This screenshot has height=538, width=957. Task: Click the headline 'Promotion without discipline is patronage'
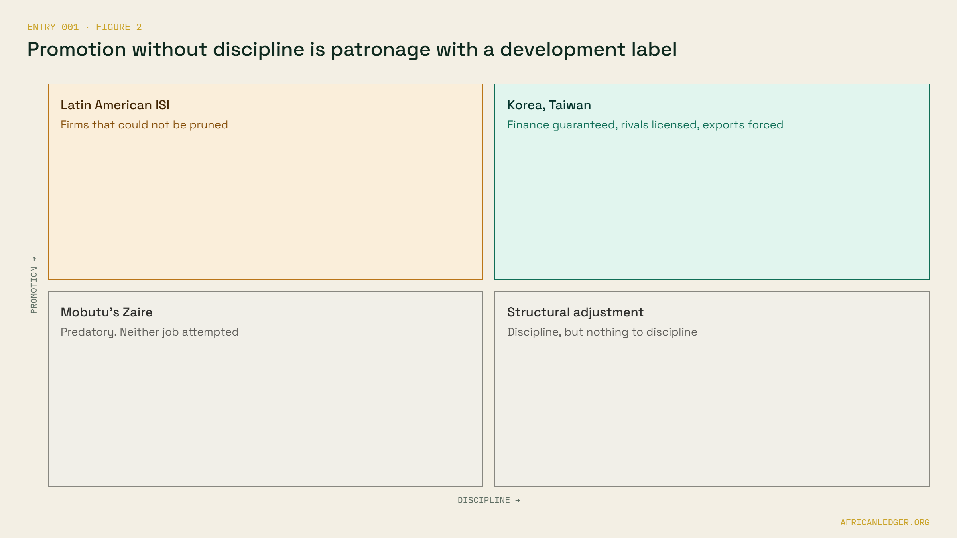click(229, 49)
